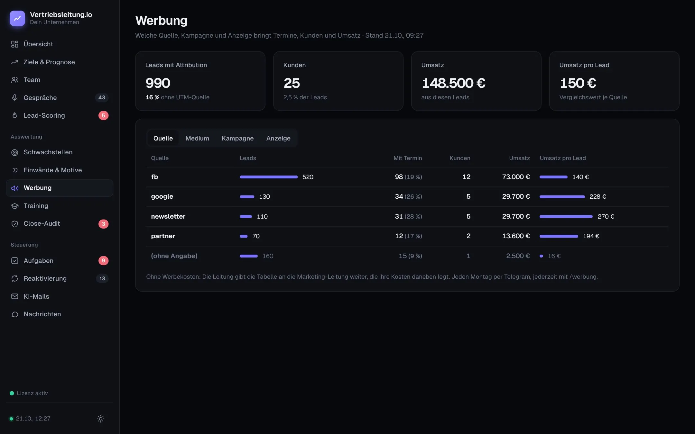Image resolution: width=695 pixels, height=434 pixels.
Task: Click the Leads mit Attribution card
Action: tap(200, 81)
